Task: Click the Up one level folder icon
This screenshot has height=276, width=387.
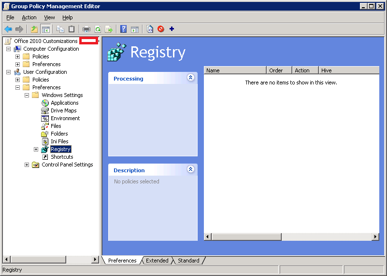Action: [x=34, y=29]
